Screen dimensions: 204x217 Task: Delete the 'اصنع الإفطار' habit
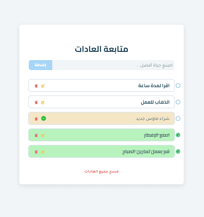click(36, 135)
